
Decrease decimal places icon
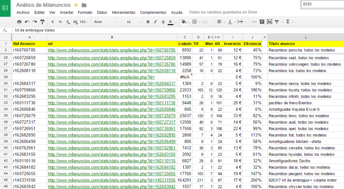68,22
